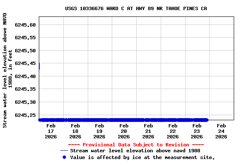The image size is (243, 162).
Task: Click the Feb 24 2026 date label
Action: coord(221,131)
